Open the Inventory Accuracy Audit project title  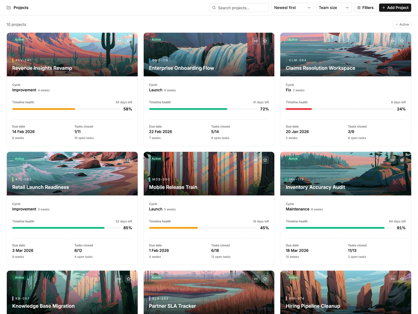[x=315, y=187]
